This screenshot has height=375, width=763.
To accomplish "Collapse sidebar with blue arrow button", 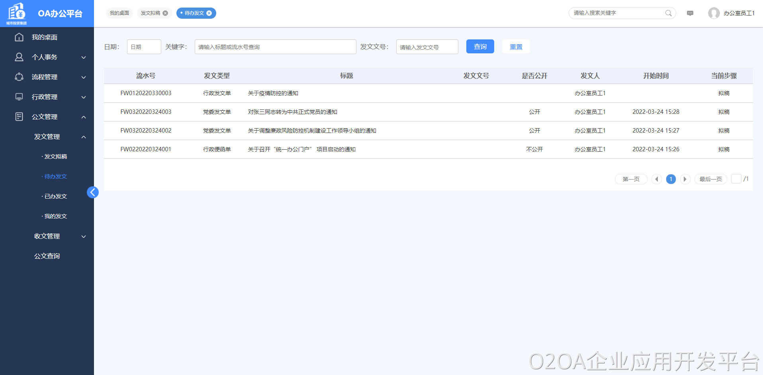I will coord(93,192).
